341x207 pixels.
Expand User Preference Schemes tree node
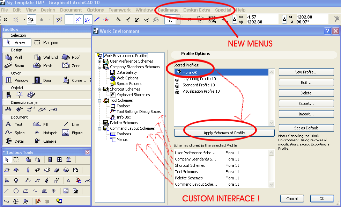pos(99,62)
